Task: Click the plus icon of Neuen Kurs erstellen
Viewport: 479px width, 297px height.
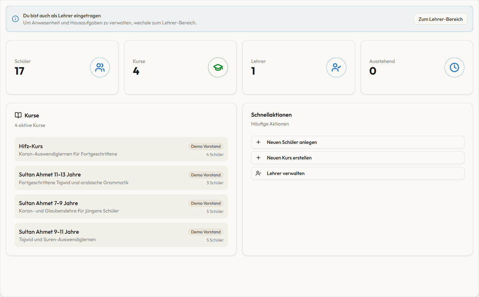Action: point(258,158)
